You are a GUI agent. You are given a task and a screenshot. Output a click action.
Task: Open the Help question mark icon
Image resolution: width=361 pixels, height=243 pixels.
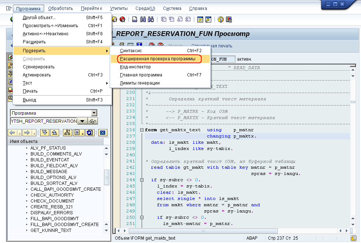(221, 19)
